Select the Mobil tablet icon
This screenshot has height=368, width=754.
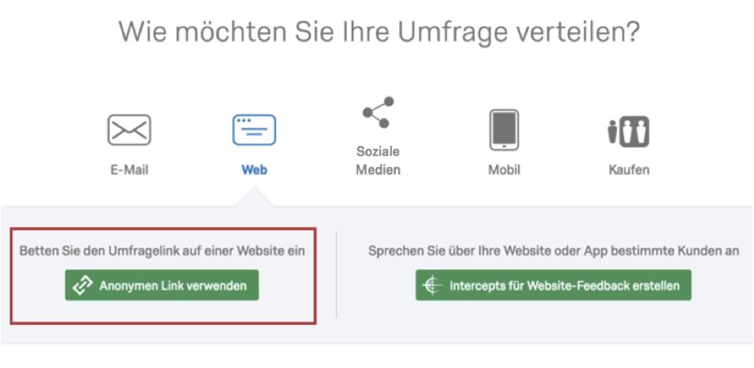point(504,130)
